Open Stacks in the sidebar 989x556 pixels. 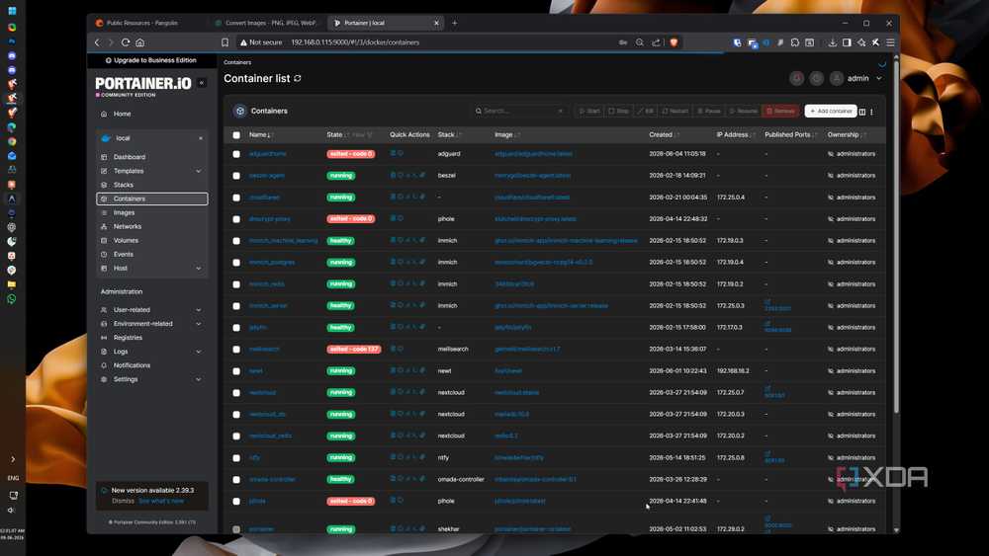(x=123, y=185)
